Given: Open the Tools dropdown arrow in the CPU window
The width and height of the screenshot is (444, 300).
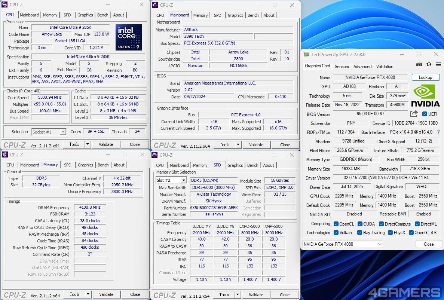Looking at the screenshot, I should tap(88, 144).
